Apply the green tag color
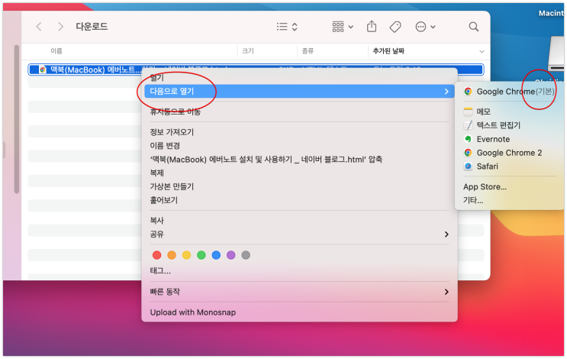 201,255
